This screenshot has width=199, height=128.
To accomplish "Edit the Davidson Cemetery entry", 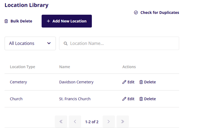I will pos(128,82).
